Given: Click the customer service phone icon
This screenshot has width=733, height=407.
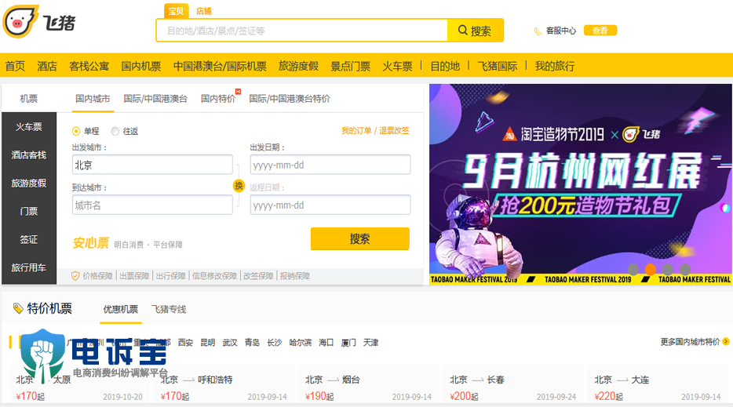Looking at the screenshot, I should (538, 31).
